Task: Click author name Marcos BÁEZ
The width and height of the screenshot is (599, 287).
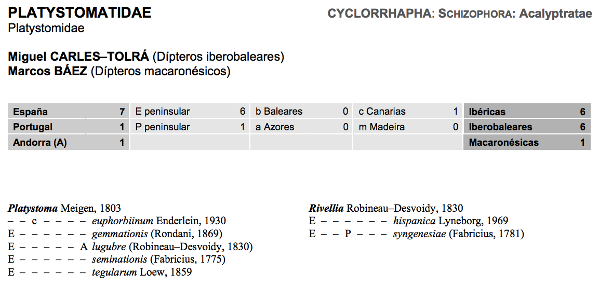Action: pos(48,71)
